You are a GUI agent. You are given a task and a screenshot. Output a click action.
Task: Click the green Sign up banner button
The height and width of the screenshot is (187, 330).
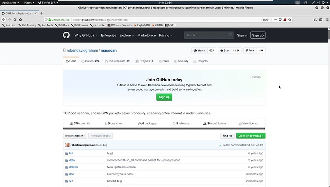tap(164, 97)
